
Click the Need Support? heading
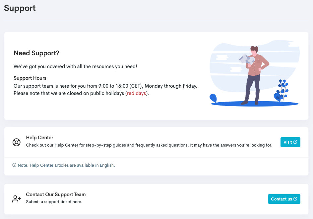[x=36, y=53]
